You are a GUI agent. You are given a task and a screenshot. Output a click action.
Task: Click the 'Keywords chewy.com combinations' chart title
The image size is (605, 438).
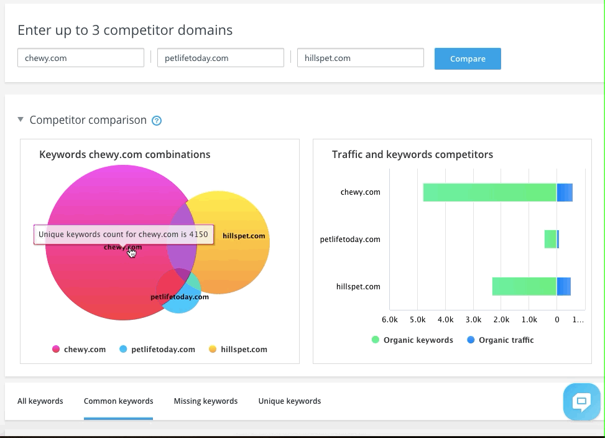pos(124,154)
